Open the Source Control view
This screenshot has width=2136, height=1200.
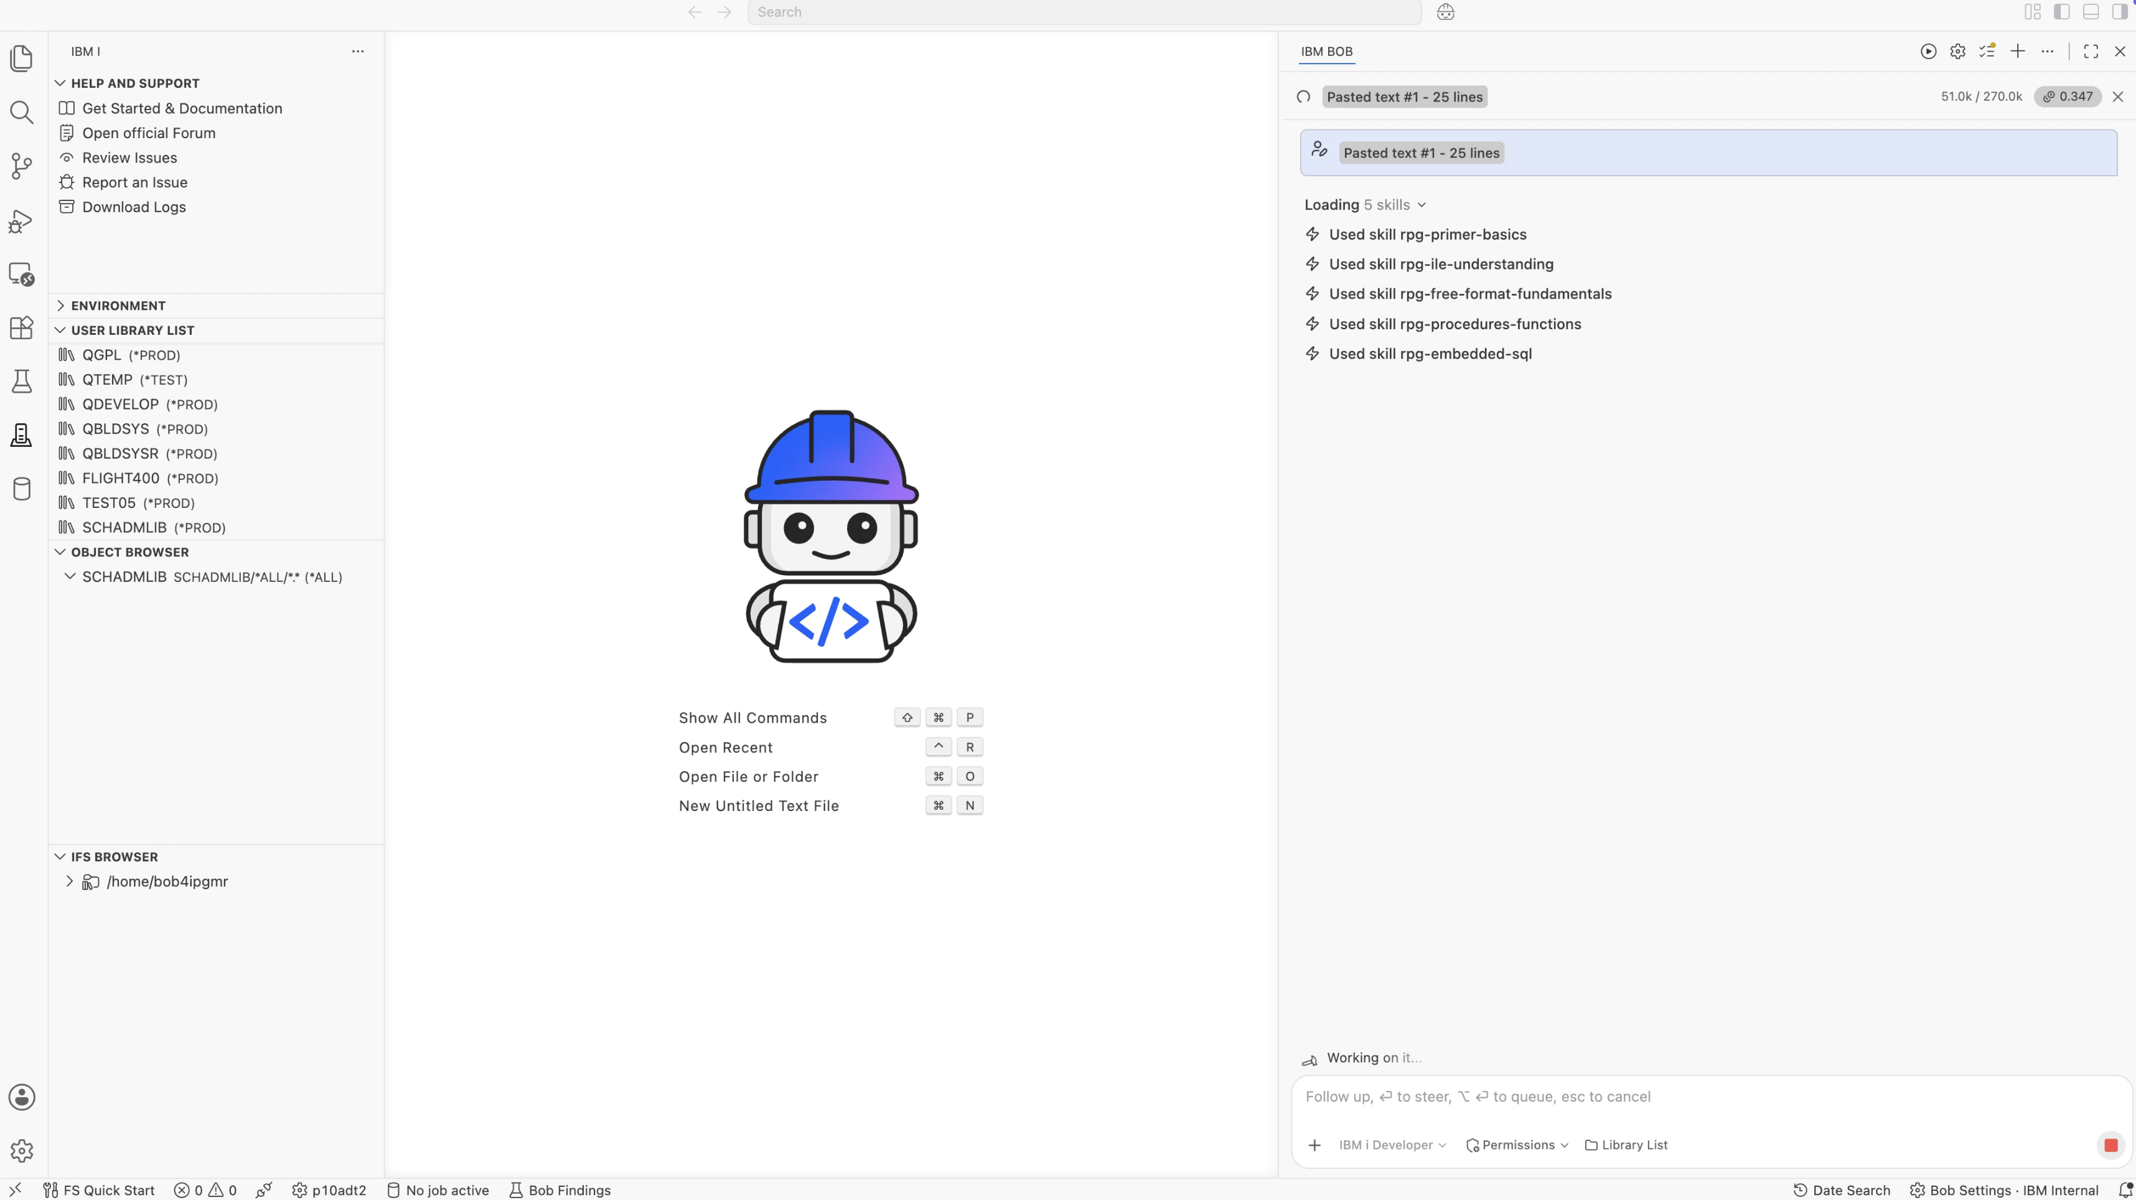22,166
